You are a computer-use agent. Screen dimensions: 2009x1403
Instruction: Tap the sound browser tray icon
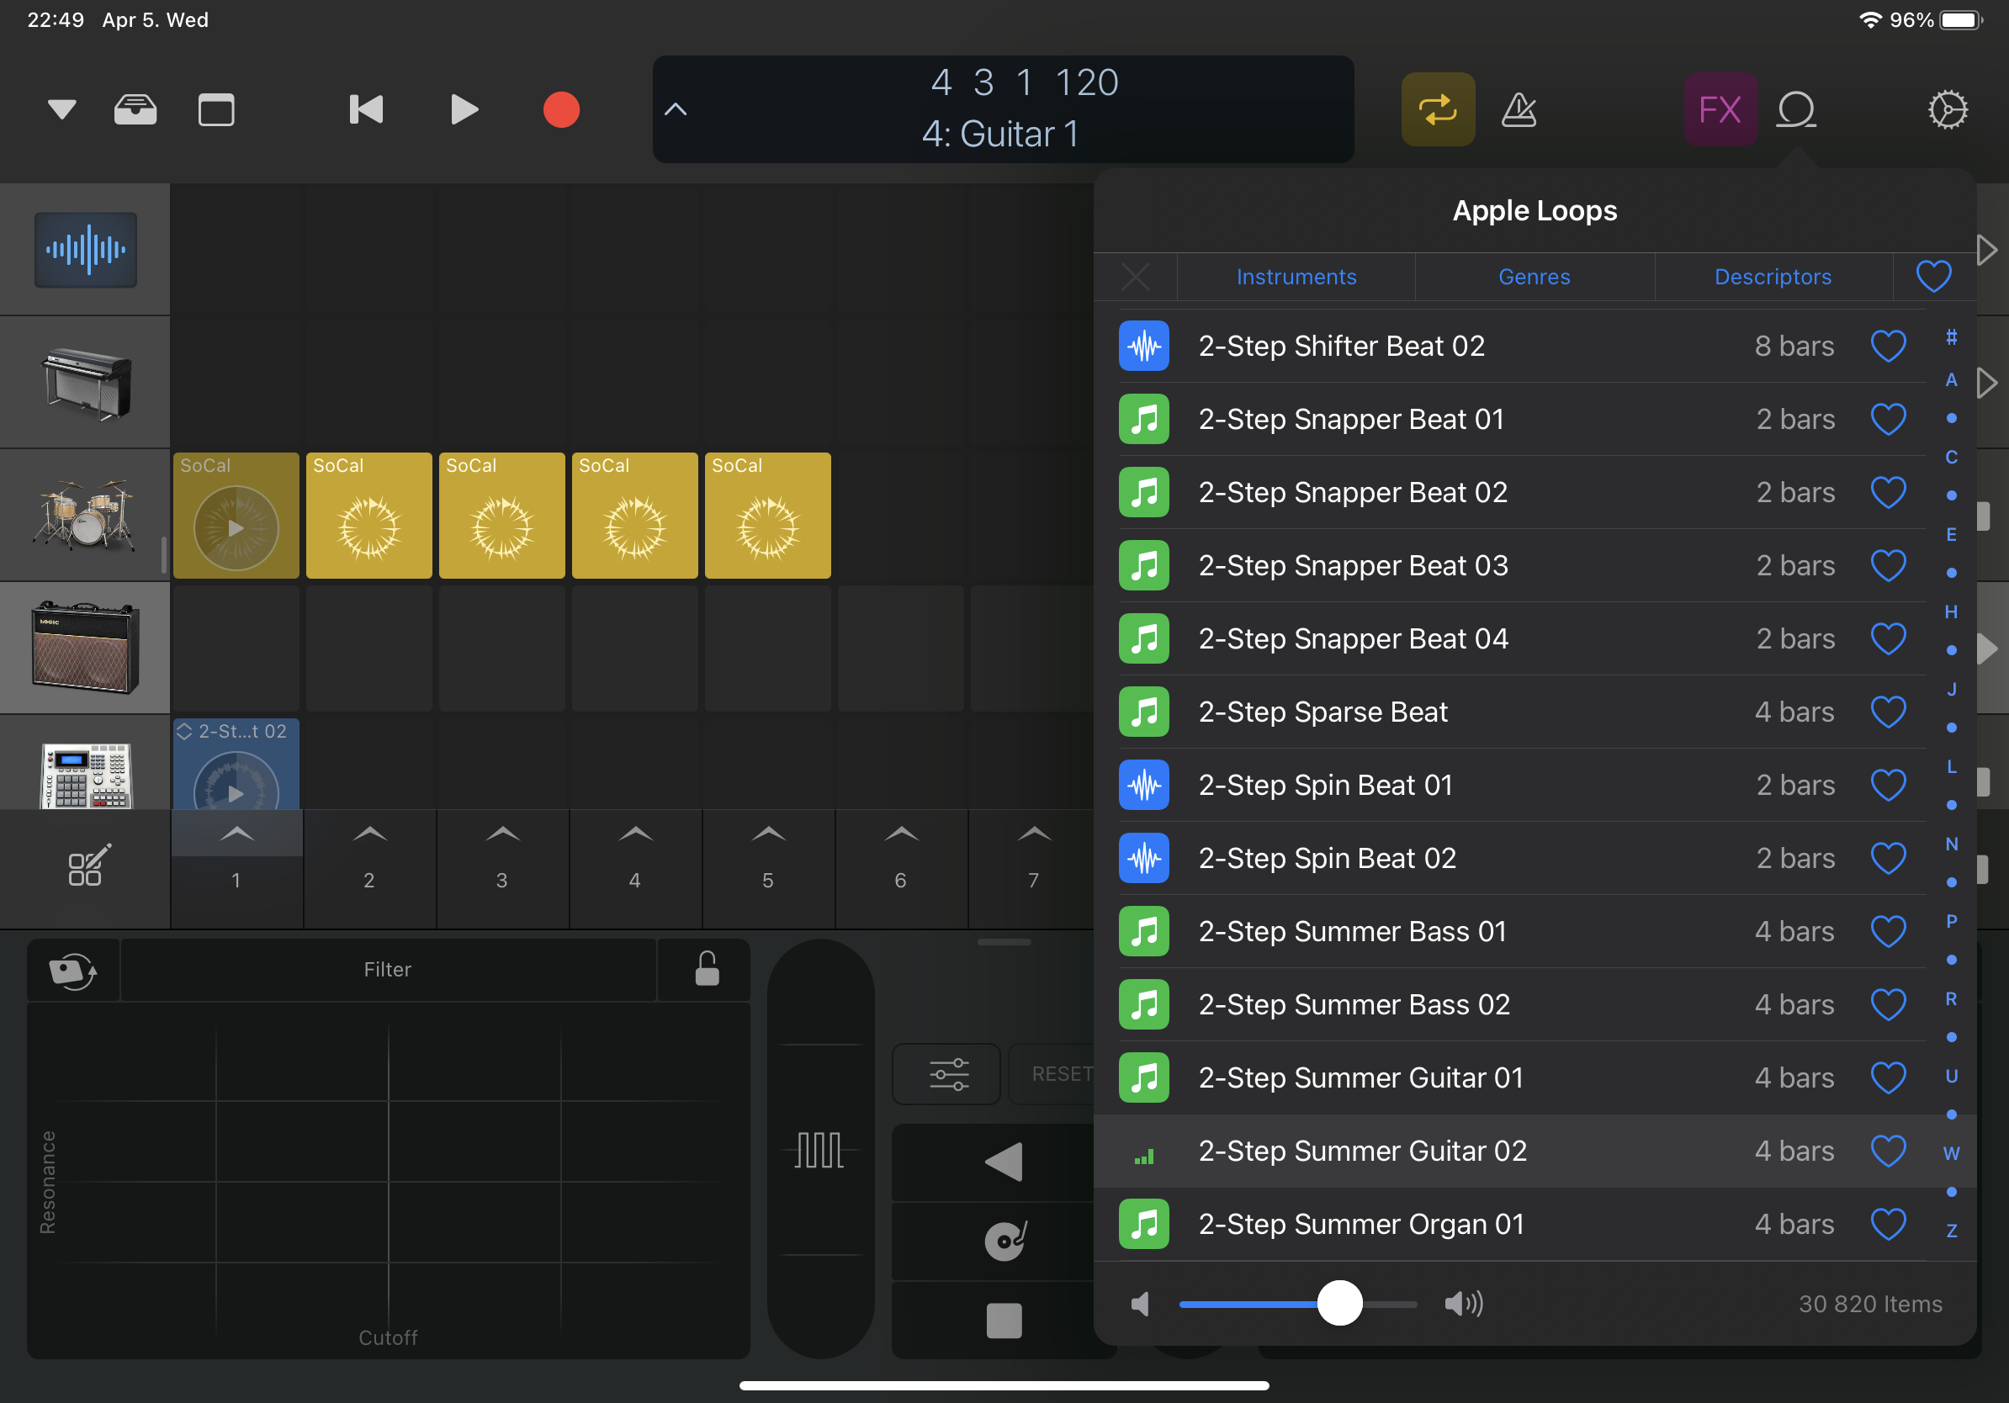point(135,110)
